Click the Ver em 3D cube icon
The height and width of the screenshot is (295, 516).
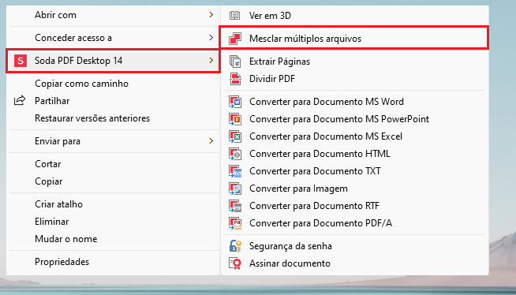[234, 15]
